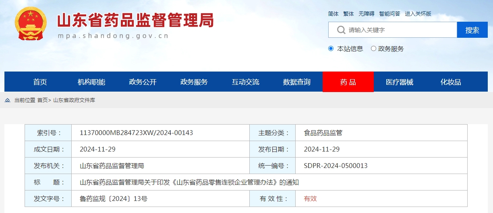This screenshot has width=493, height=213.
Task: Open 政务服务 in the blue navigation bar
Action: 194,82
